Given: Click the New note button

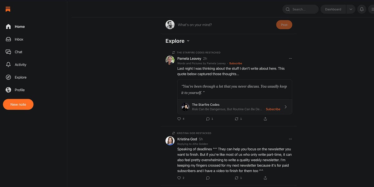Looking at the screenshot, I should pyautogui.click(x=18, y=104).
